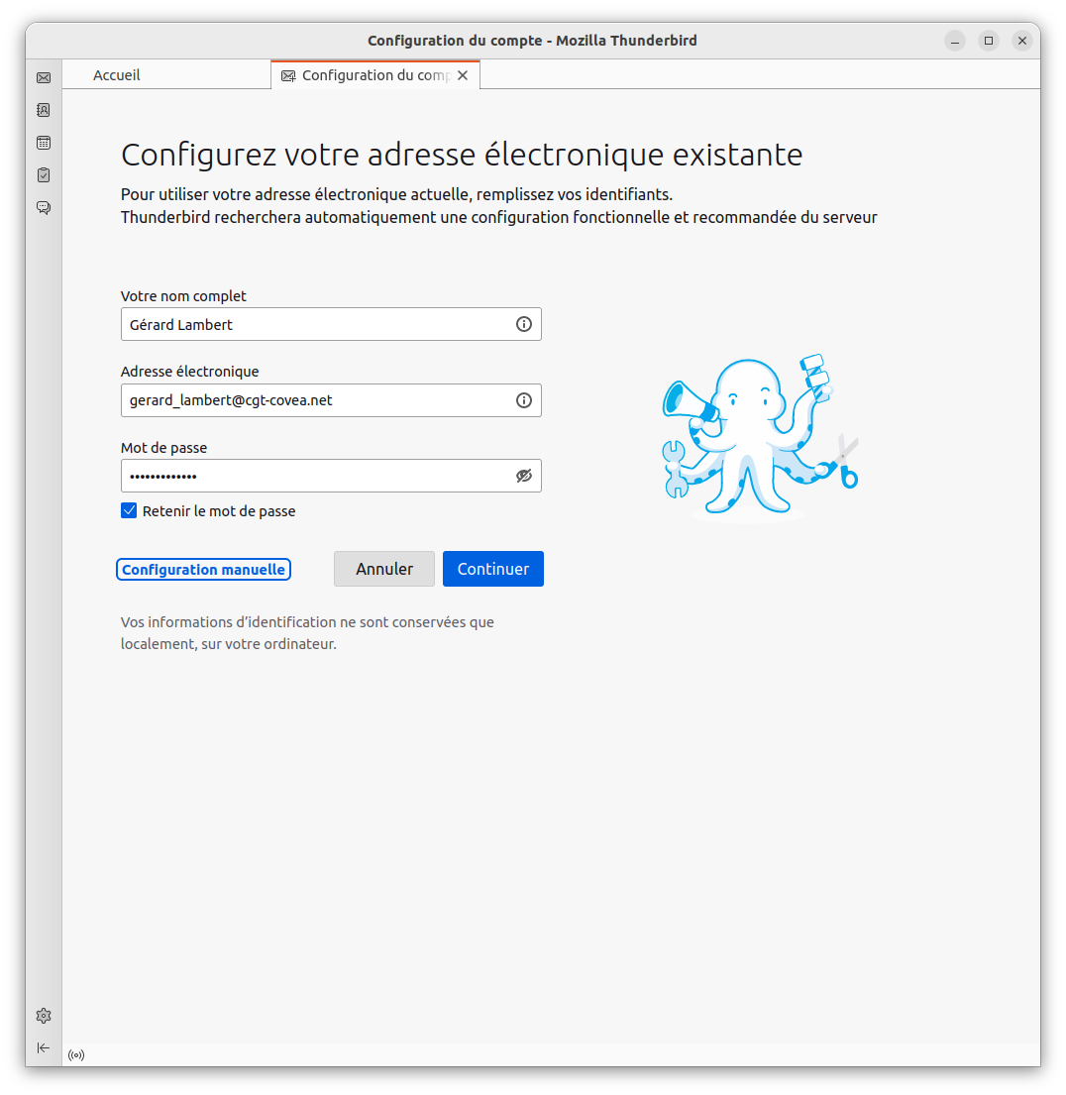The width and height of the screenshot is (1066, 1095).
Task: Open Thunderbird settings via the gear icon
Action: [x=44, y=1016]
